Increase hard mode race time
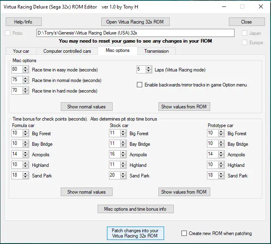 (26, 89)
